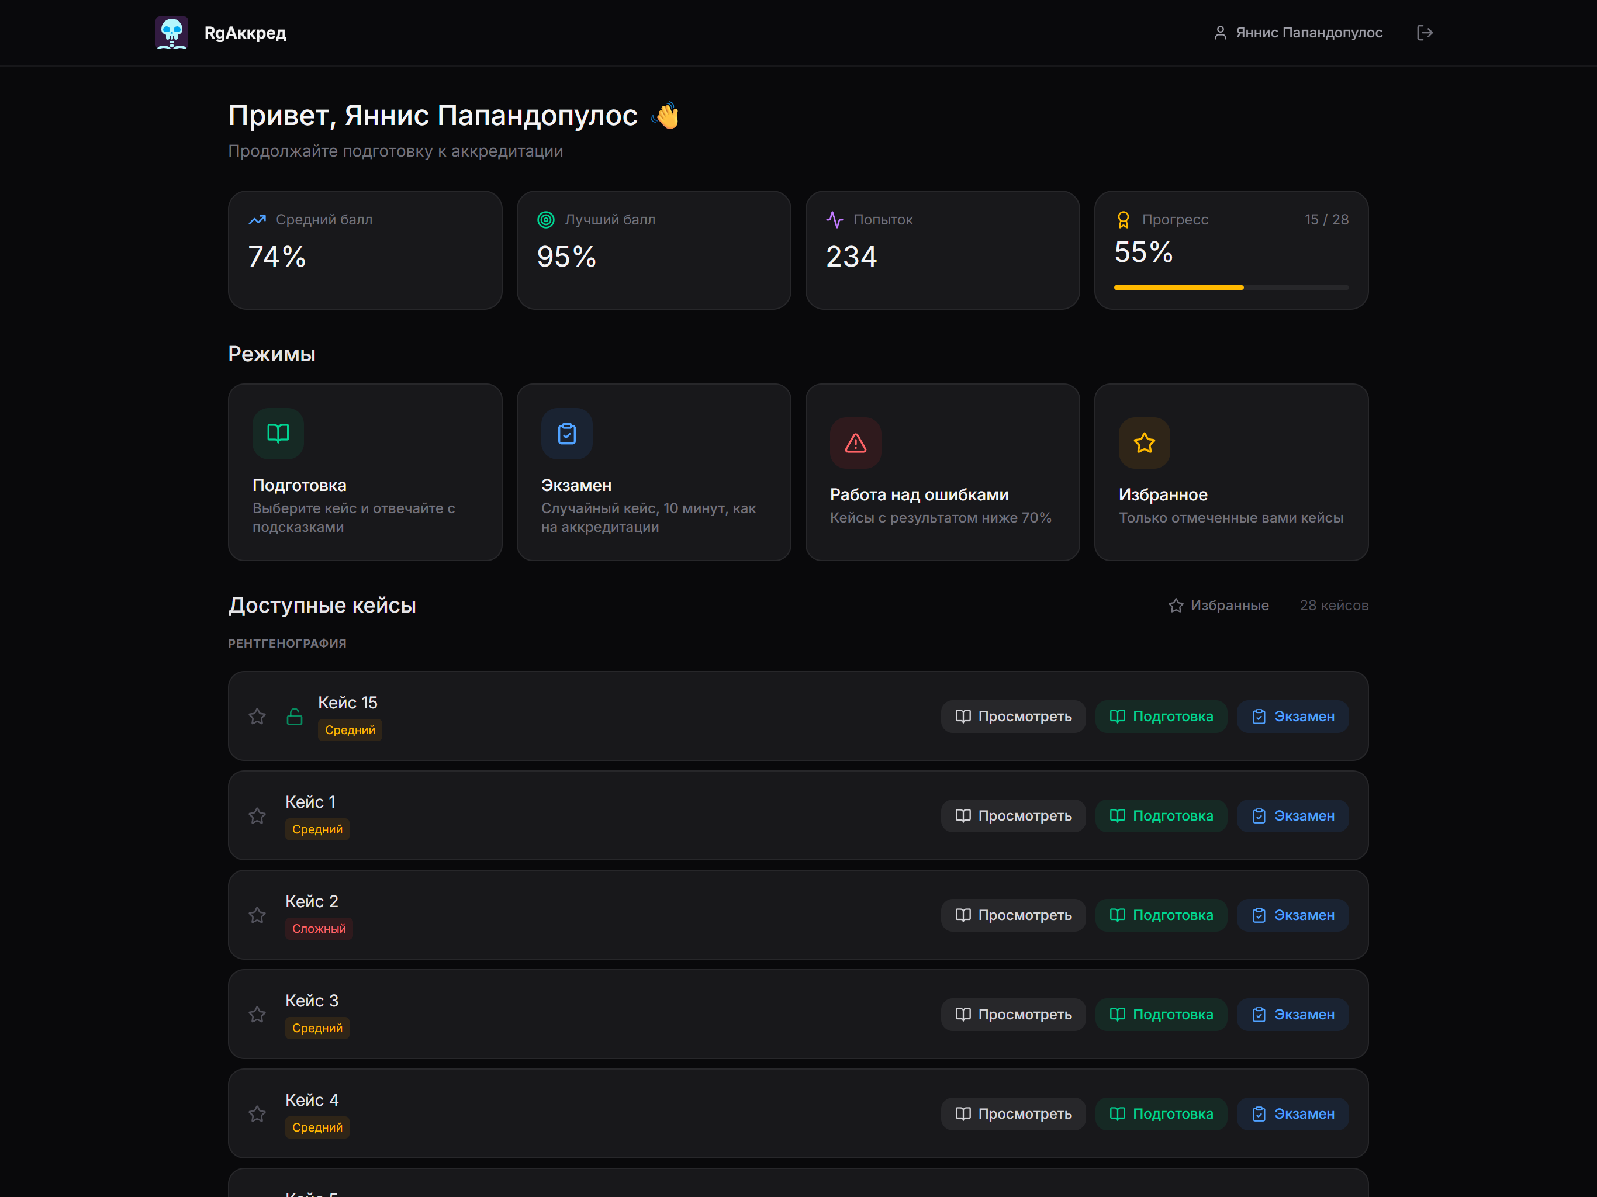Screen dimensions: 1597x1197
Task: Click Просмотреть for Кейс 15
Action: (x=1013, y=716)
